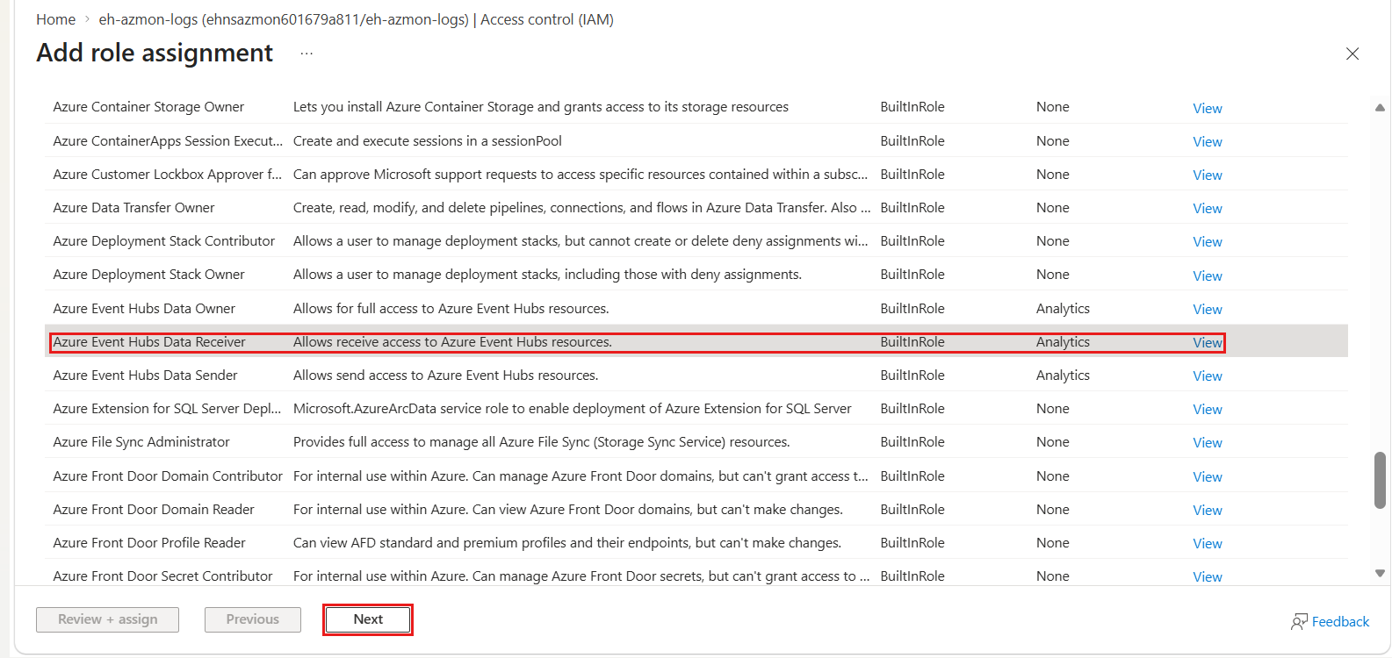
Task: Click the description 'Create and execute sessions in a sessionPool'
Action: [428, 140]
